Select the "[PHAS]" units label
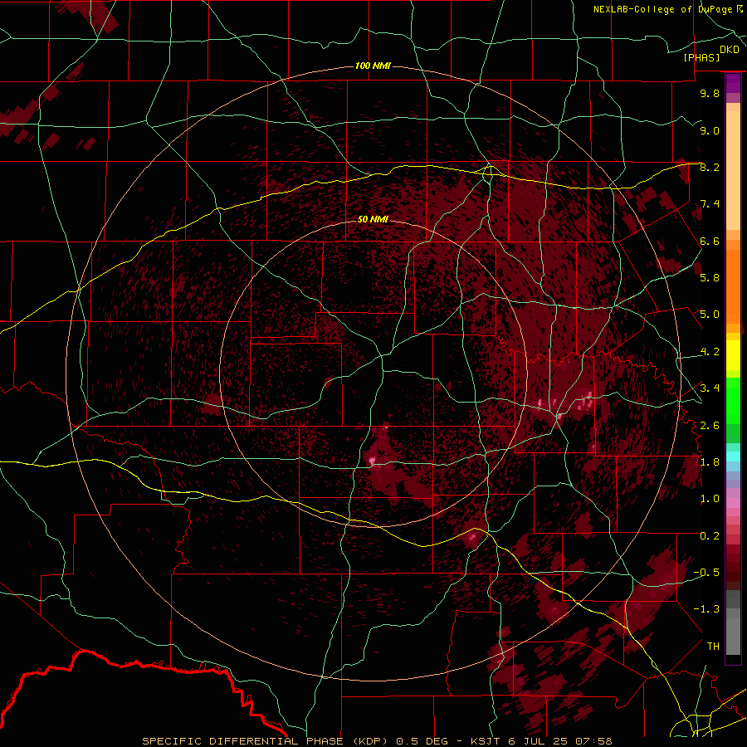This screenshot has height=747, width=747. (701, 57)
